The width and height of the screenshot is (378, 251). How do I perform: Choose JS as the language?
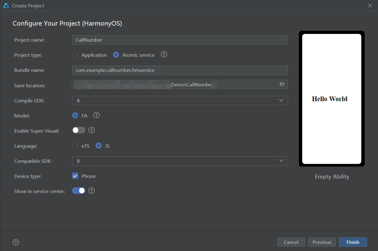(99, 146)
